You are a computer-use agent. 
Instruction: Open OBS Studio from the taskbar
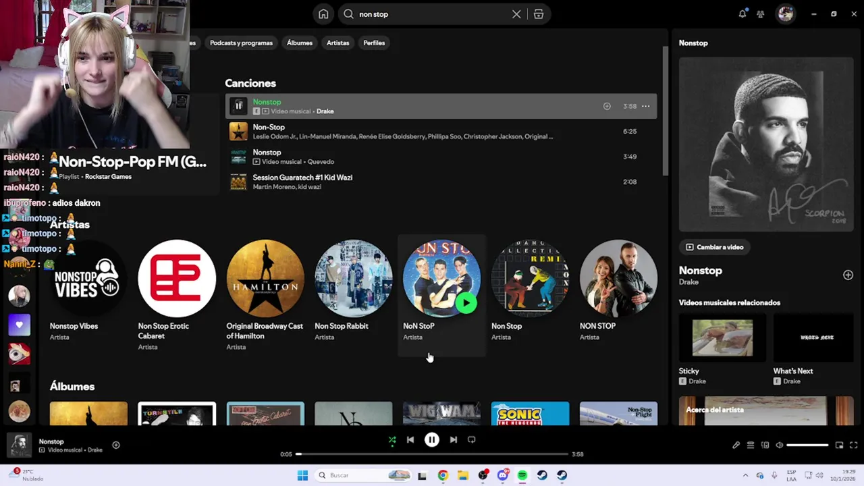click(483, 475)
